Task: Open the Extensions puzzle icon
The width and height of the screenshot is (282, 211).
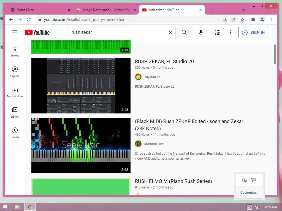Action: click(253, 20)
